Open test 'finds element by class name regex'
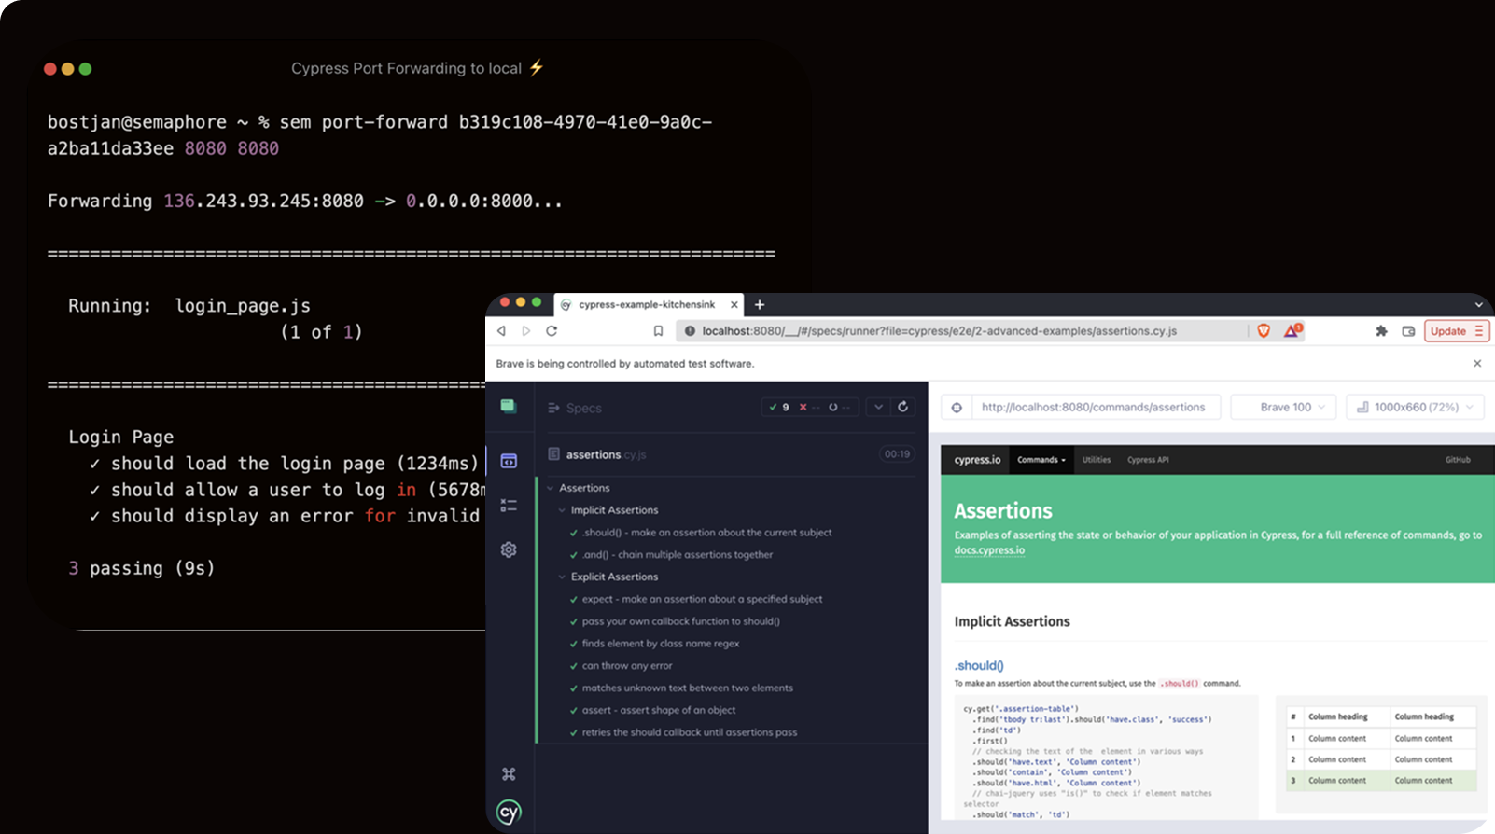The height and width of the screenshot is (834, 1495). [x=660, y=644]
